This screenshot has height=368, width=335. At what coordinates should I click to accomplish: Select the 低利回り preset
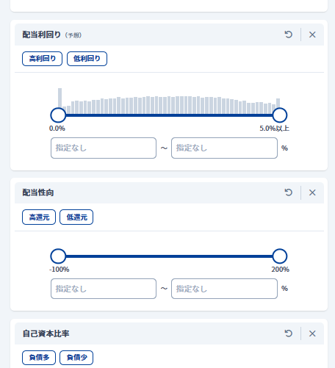tap(87, 59)
